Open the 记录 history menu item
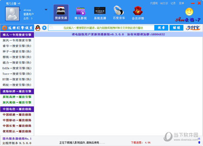Image resolution: width=203 pixels, height=146 pixels. click(x=173, y=3)
